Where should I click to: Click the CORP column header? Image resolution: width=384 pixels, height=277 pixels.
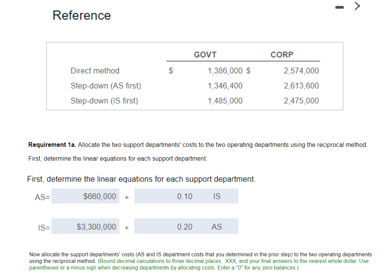[x=282, y=55]
